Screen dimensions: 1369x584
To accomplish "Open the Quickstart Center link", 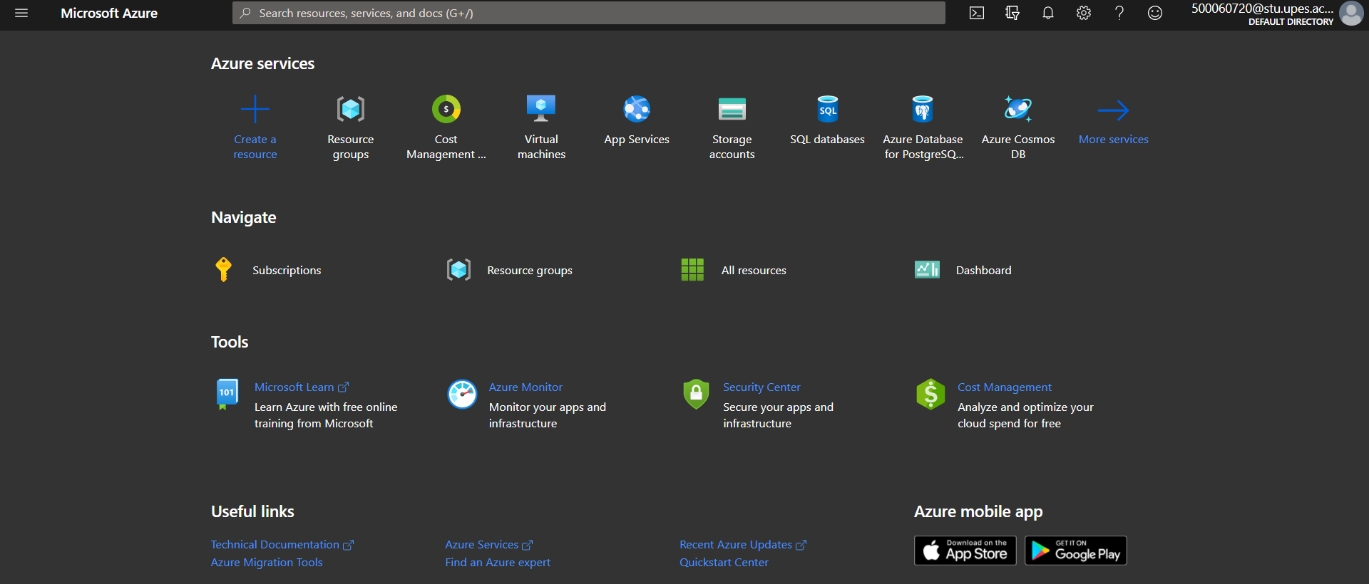I will pyautogui.click(x=724, y=563).
